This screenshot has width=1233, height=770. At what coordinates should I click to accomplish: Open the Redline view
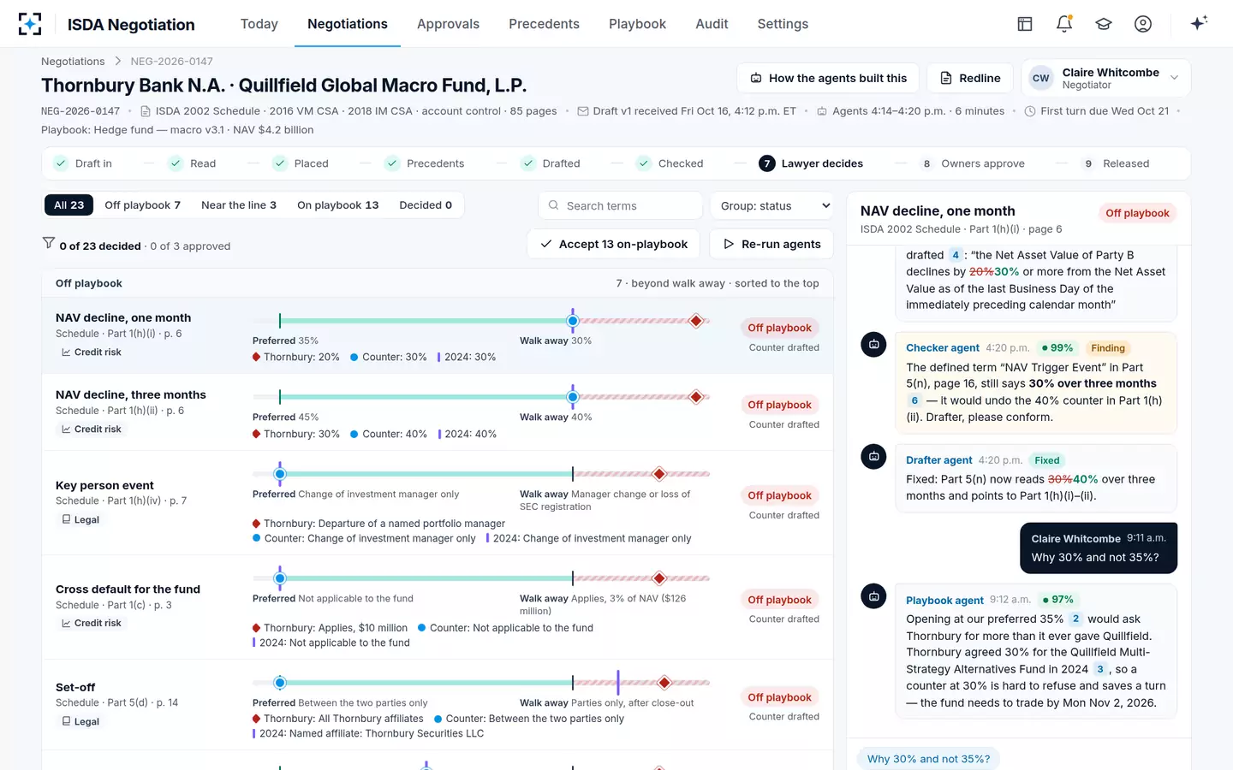[970, 78]
